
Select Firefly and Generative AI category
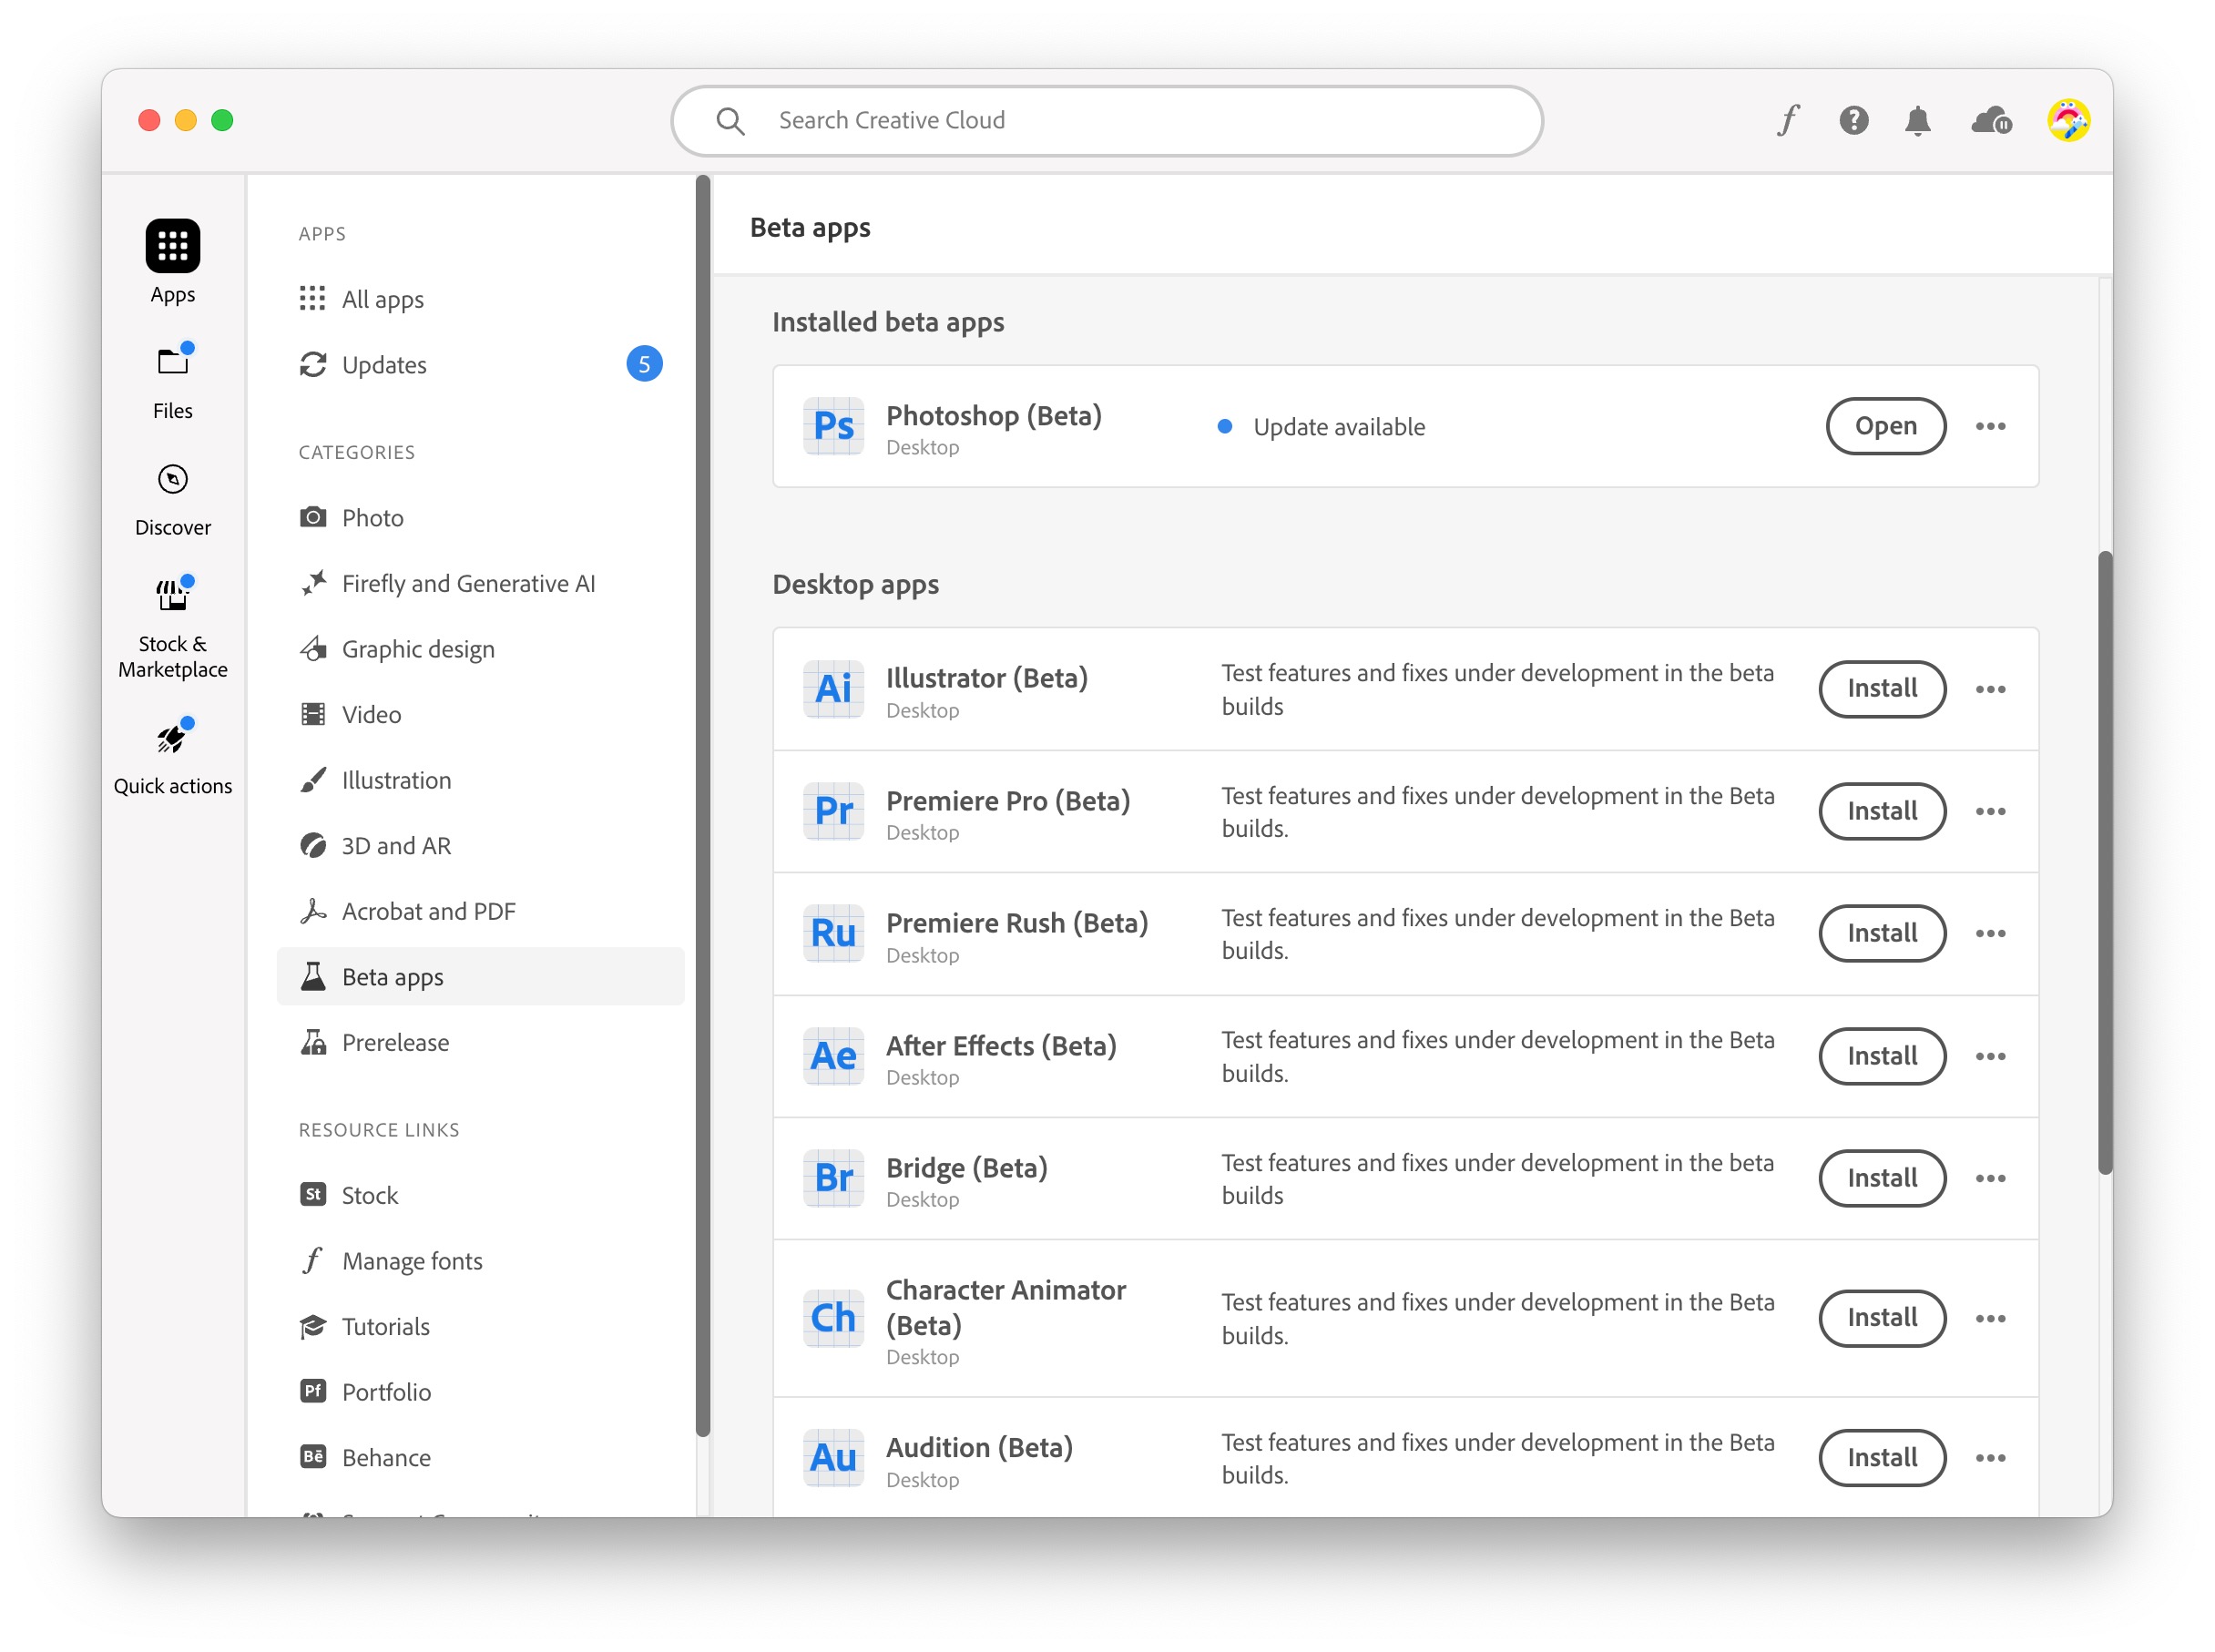[480, 583]
